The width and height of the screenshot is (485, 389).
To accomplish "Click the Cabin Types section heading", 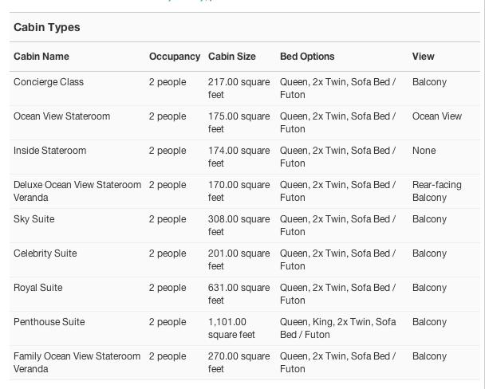I will pyautogui.click(x=47, y=27).
